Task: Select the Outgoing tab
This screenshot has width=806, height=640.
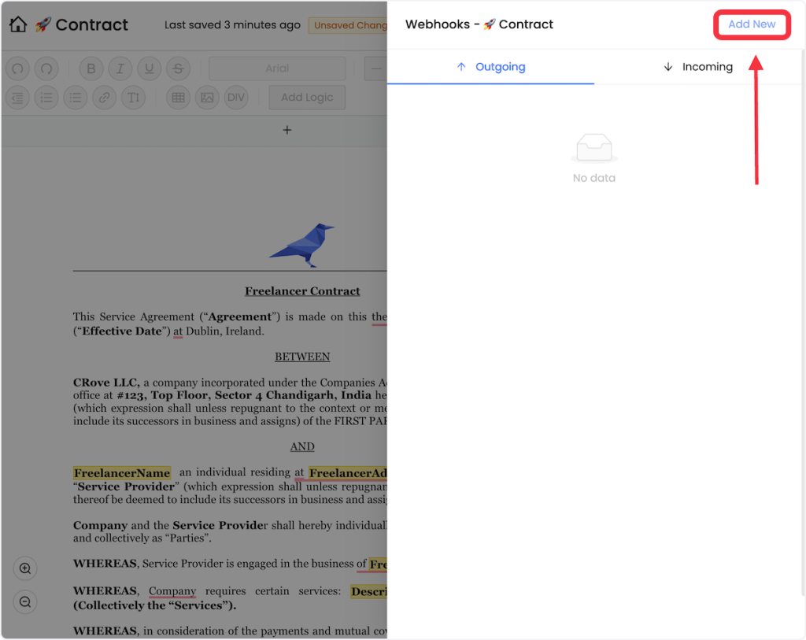Action: pyautogui.click(x=490, y=67)
